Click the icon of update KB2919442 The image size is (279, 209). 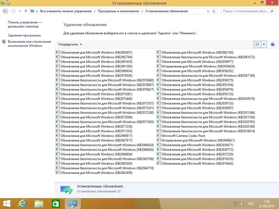159,163
